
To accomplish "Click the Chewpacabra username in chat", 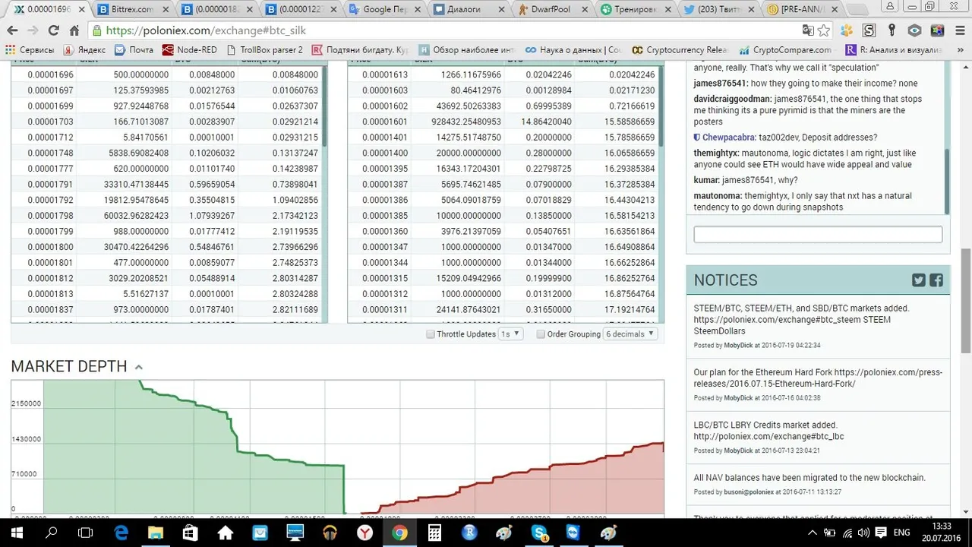I will pyautogui.click(x=728, y=138).
